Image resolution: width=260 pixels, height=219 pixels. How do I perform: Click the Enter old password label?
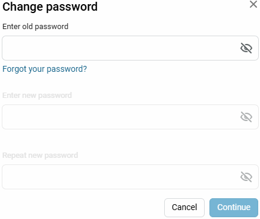tap(35, 27)
